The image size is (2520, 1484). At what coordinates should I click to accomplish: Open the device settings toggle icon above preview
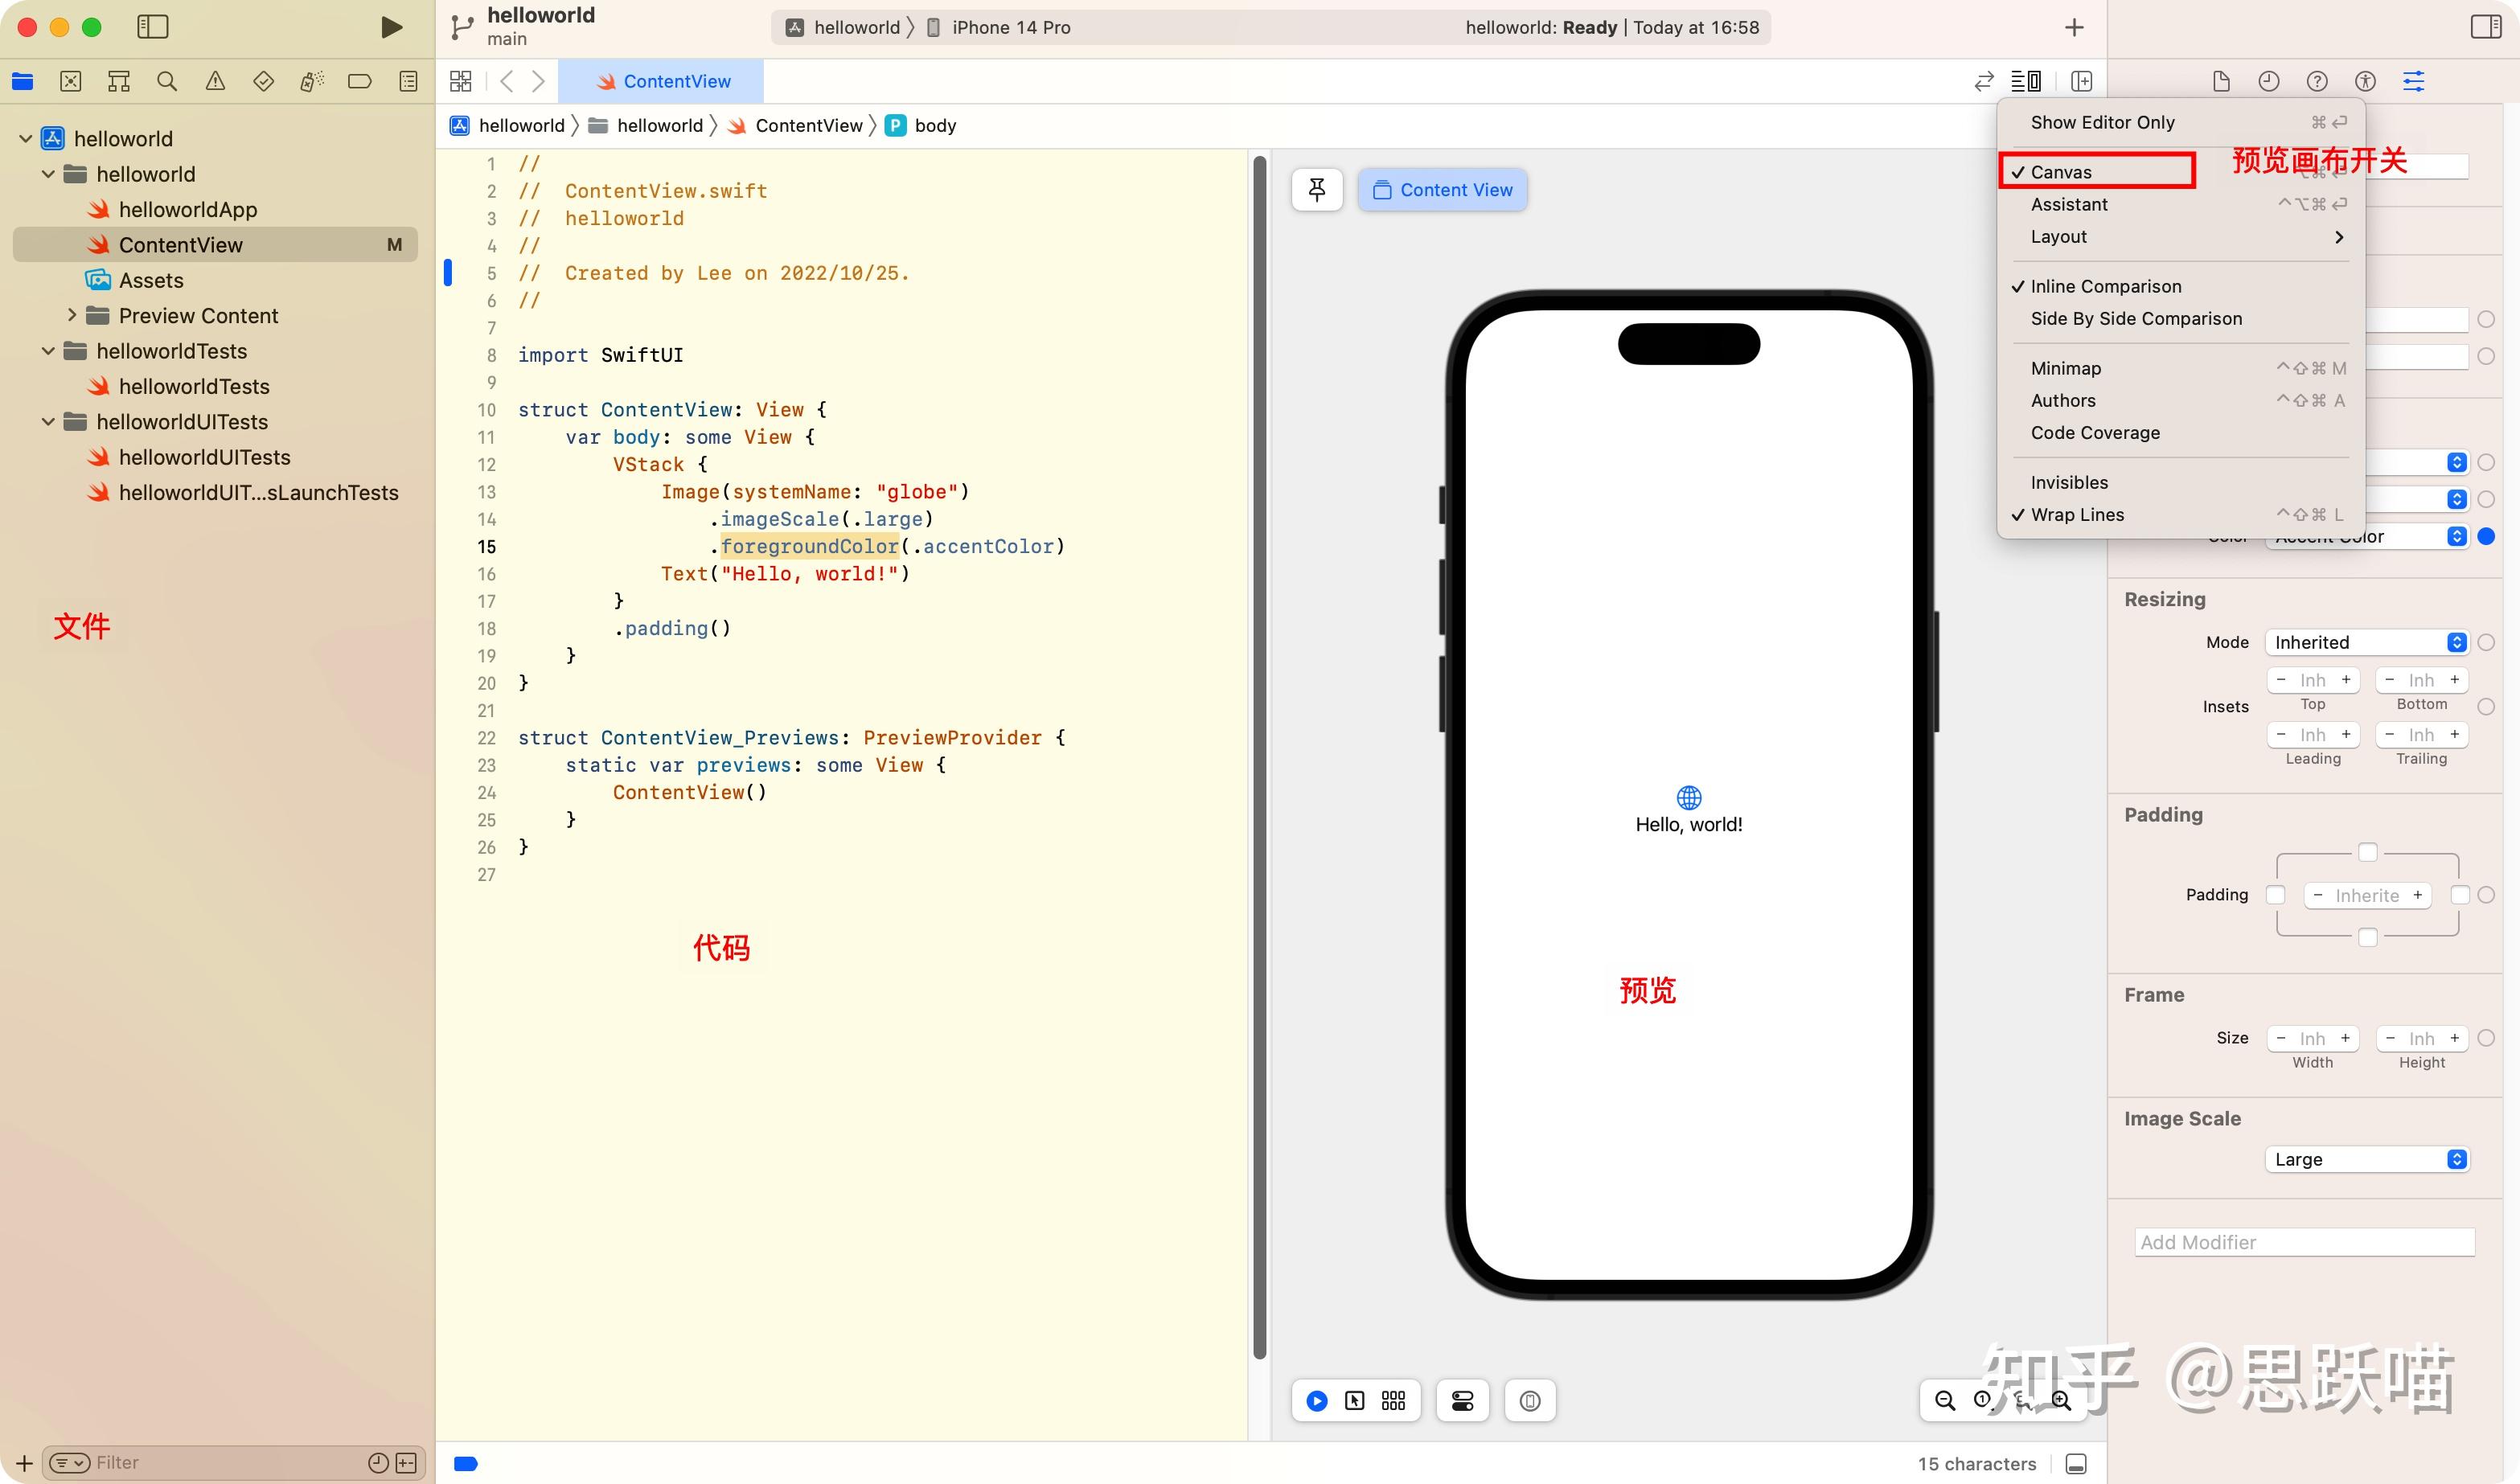1463,1401
